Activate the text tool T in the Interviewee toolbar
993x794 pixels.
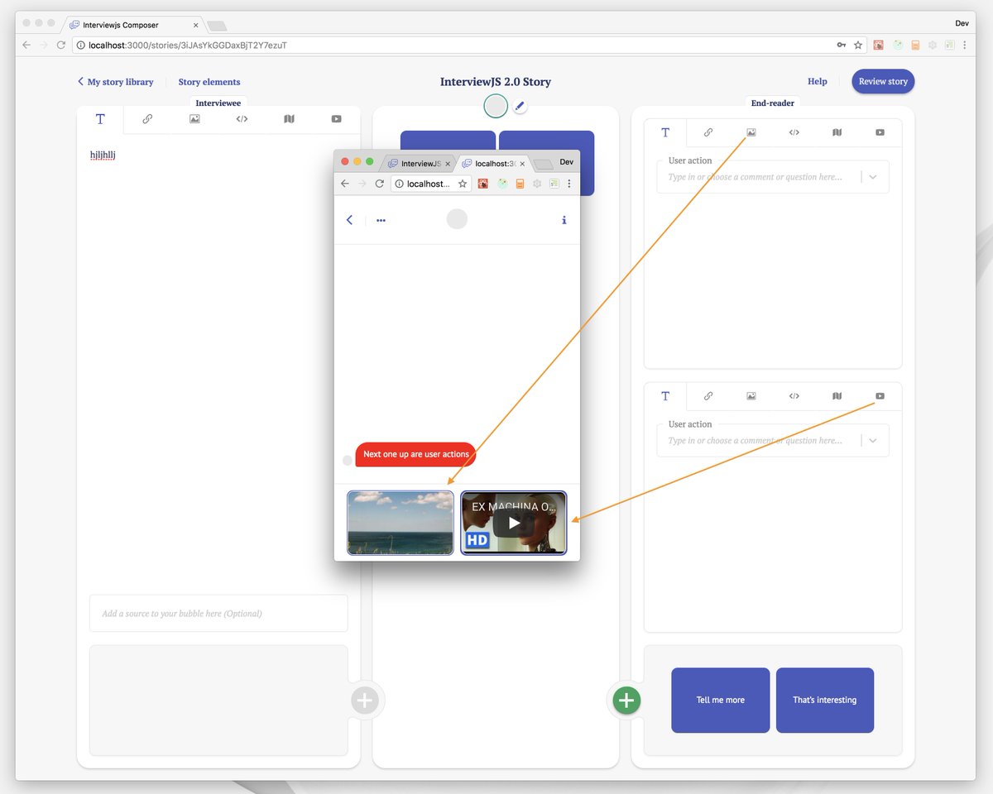click(100, 118)
